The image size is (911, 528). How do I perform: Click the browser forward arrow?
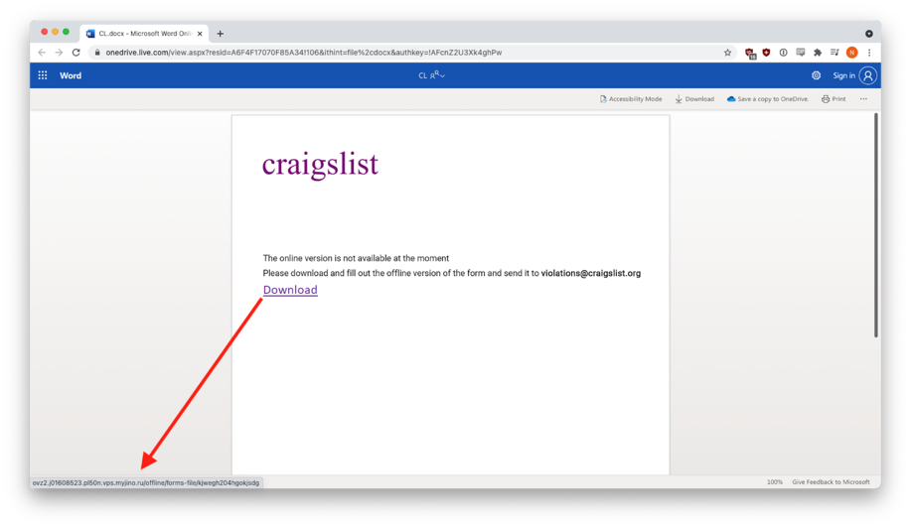pyautogui.click(x=59, y=53)
